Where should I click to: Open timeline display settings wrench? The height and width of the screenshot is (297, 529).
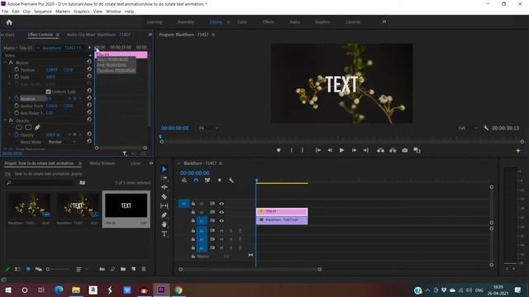click(x=231, y=181)
